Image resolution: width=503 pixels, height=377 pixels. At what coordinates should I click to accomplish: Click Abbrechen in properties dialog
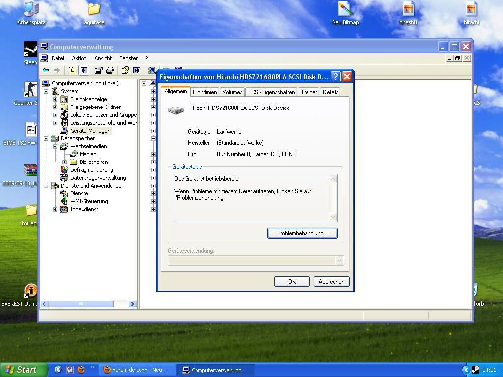tap(332, 281)
